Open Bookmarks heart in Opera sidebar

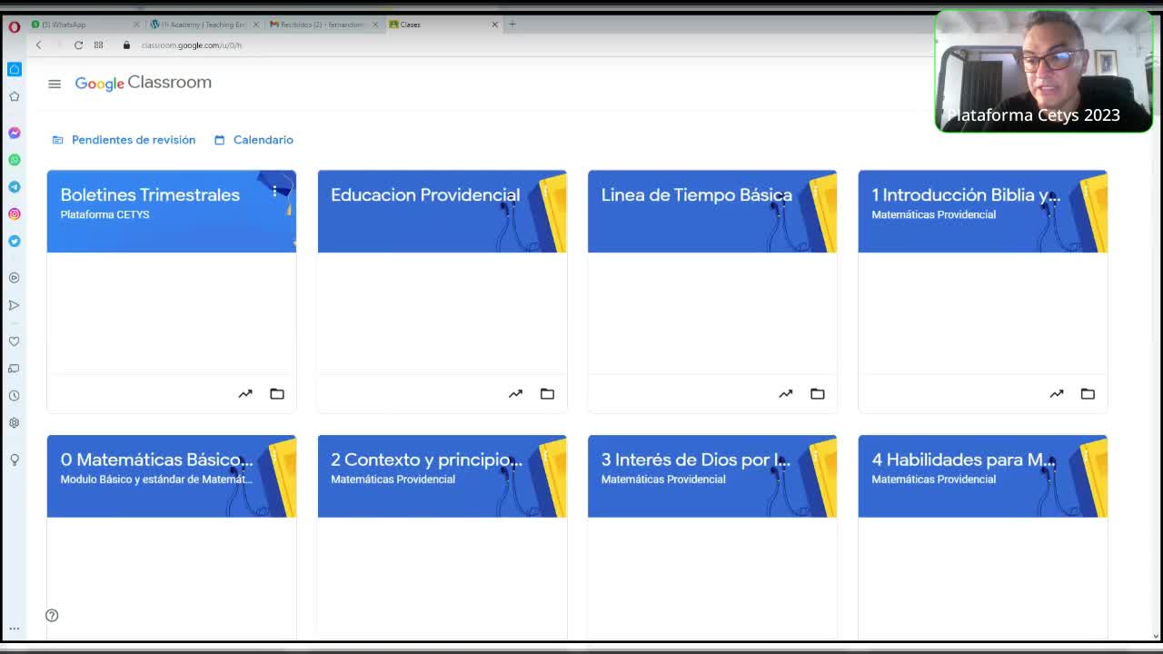[15, 342]
